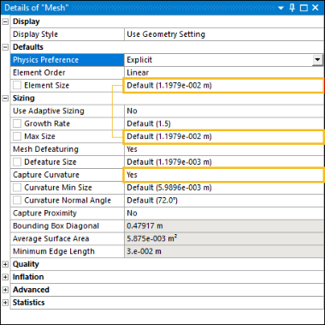
Task: Tick the Curvature Normal Angle checkbox
Action: coord(17,201)
